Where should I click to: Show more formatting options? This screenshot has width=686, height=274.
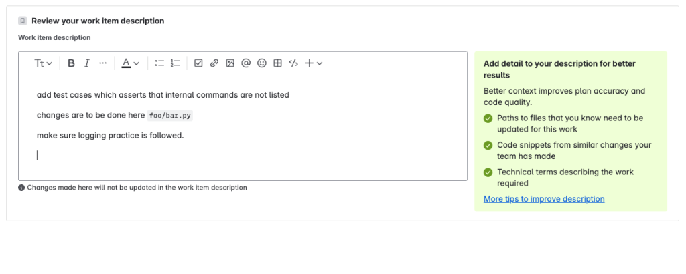102,63
